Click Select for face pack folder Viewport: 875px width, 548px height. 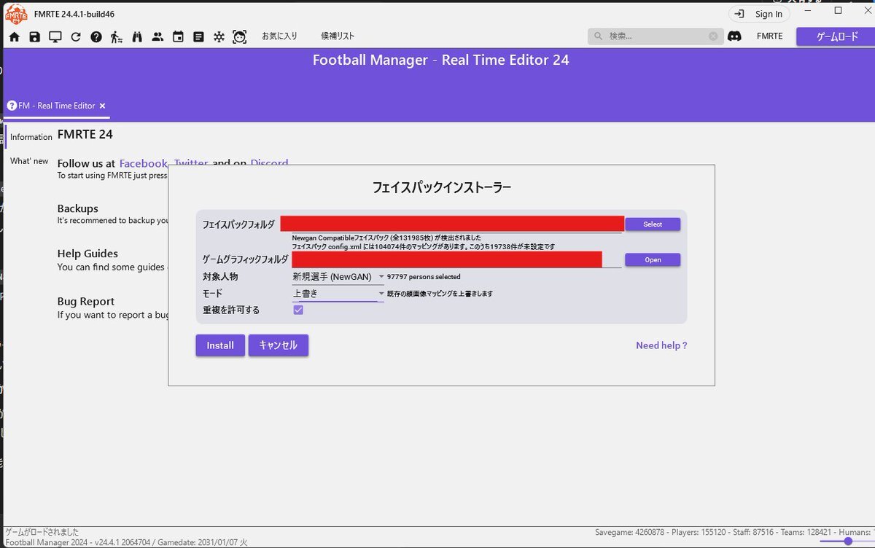point(653,224)
